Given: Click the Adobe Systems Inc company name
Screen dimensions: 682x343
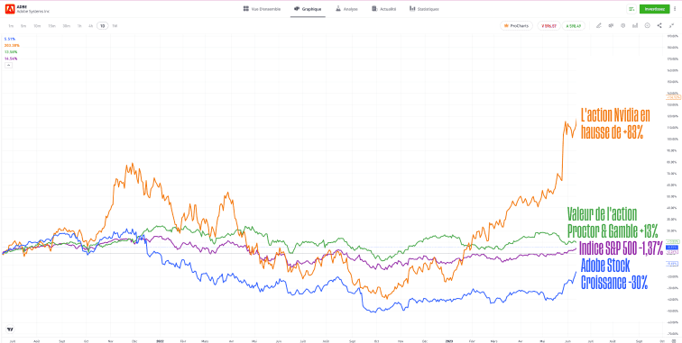Looking at the screenshot, I should click(x=33, y=12).
